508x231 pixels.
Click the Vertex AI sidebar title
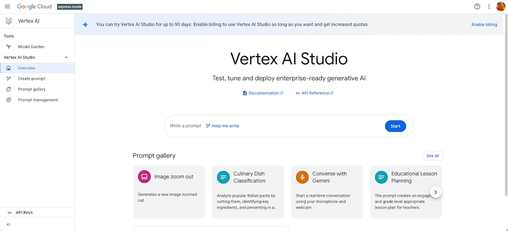pyautogui.click(x=29, y=21)
